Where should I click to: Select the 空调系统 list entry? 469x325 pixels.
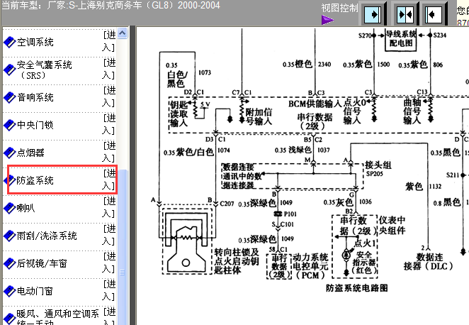point(35,43)
